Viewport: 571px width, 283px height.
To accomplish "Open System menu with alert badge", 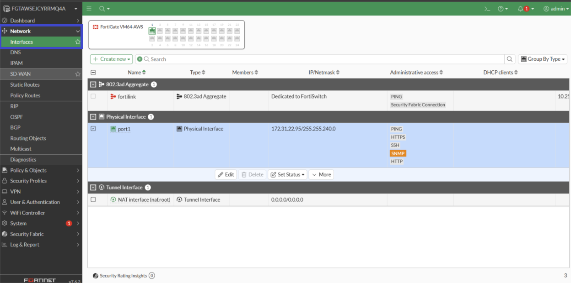I will coord(41,224).
